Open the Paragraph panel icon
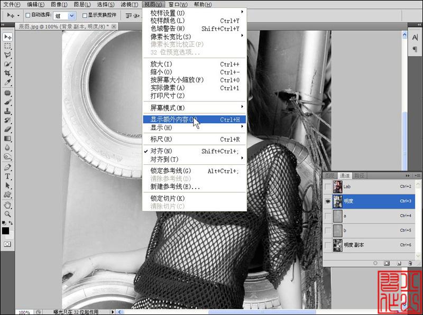423x315 pixels. coord(415,49)
